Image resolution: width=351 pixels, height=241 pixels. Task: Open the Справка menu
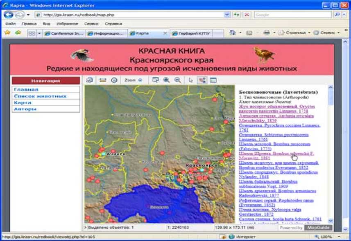coord(113,24)
